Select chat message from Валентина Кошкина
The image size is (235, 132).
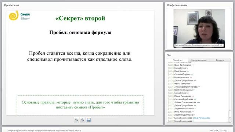click(182, 90)
